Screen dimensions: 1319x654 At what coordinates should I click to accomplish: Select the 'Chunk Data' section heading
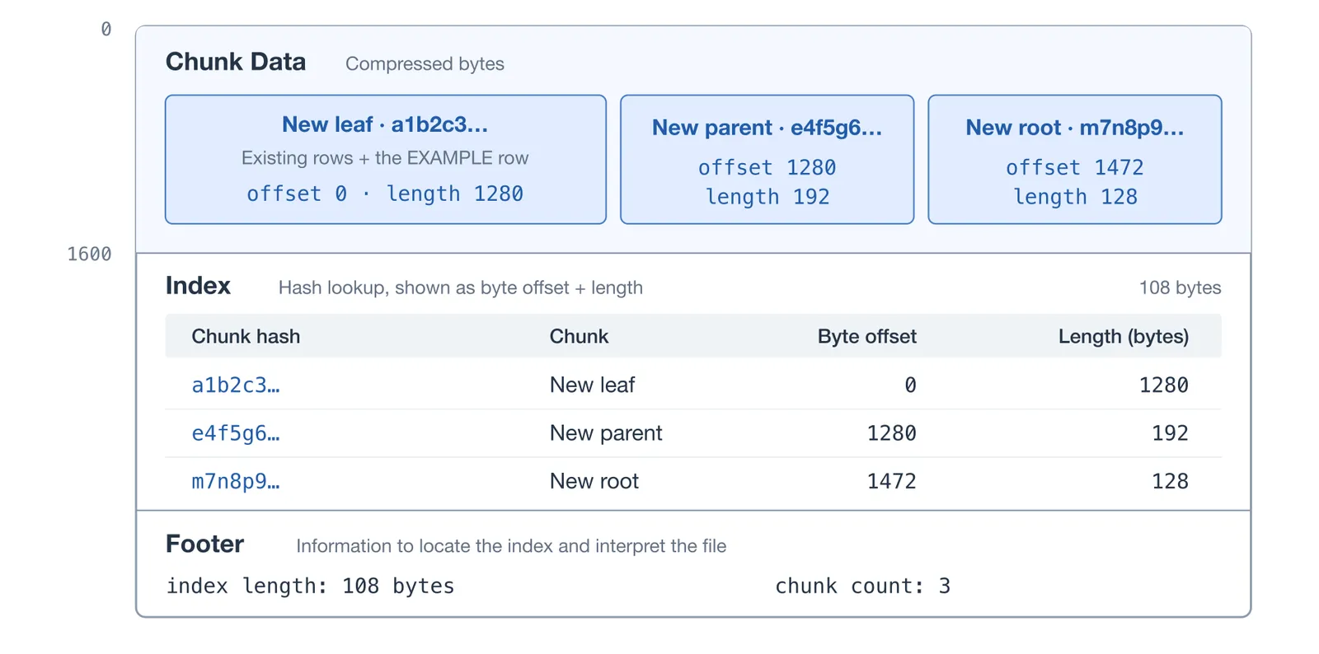(236, 62)
